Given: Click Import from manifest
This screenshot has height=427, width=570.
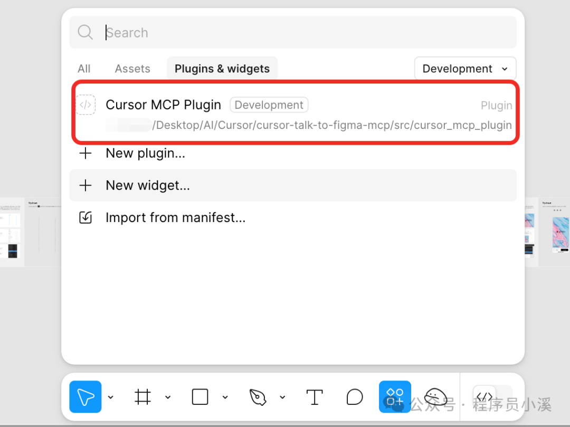Looking at the screenshot, I should [175, 217].
